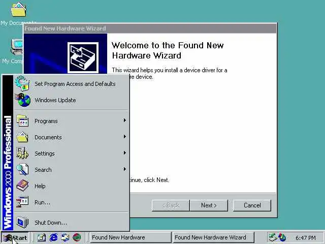This screenshot has width=325, height=244.
Task: Click the Shut Down monitor icon
Action: (x=22, y=222)
